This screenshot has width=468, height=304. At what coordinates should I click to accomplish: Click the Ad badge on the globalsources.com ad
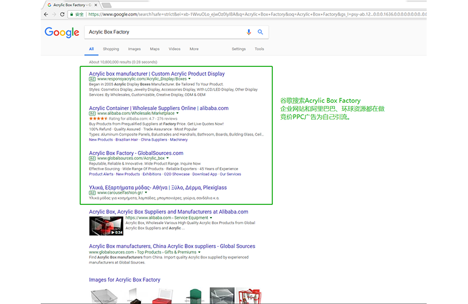point(92,158)
